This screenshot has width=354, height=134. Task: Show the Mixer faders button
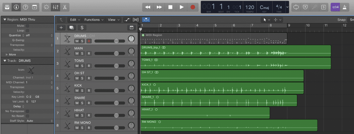pyautogui.click(x=55, y=7)
